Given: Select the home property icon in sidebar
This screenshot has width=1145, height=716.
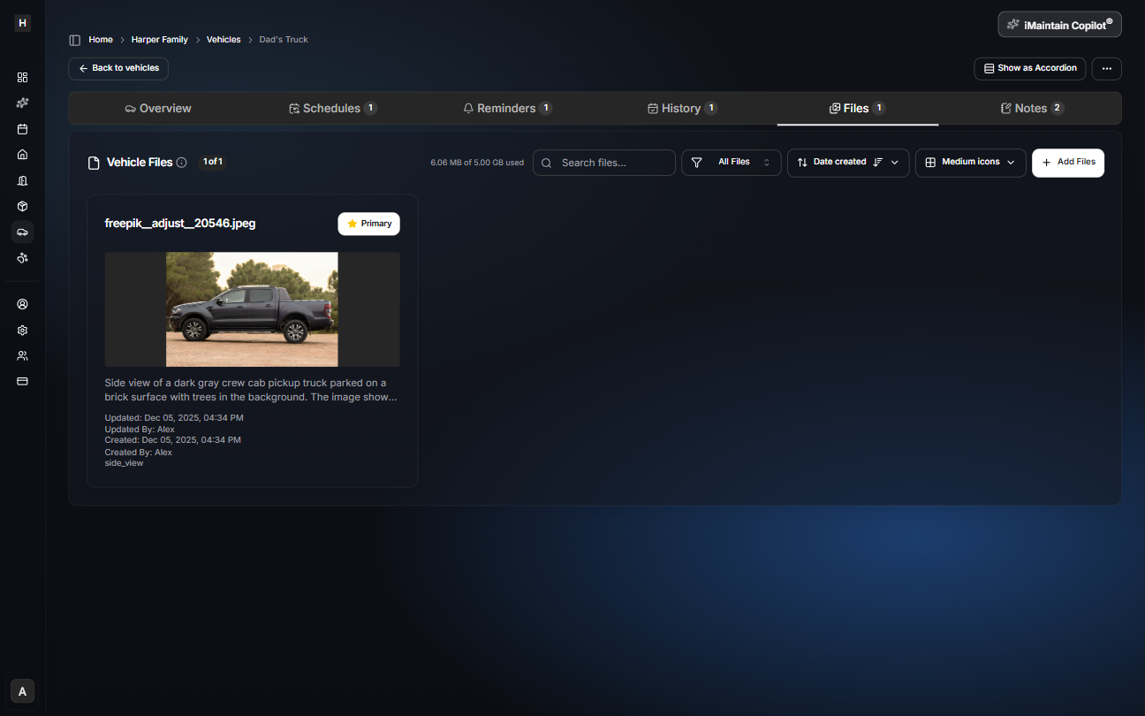Looking at the screenshot, I should pos(22,155).
